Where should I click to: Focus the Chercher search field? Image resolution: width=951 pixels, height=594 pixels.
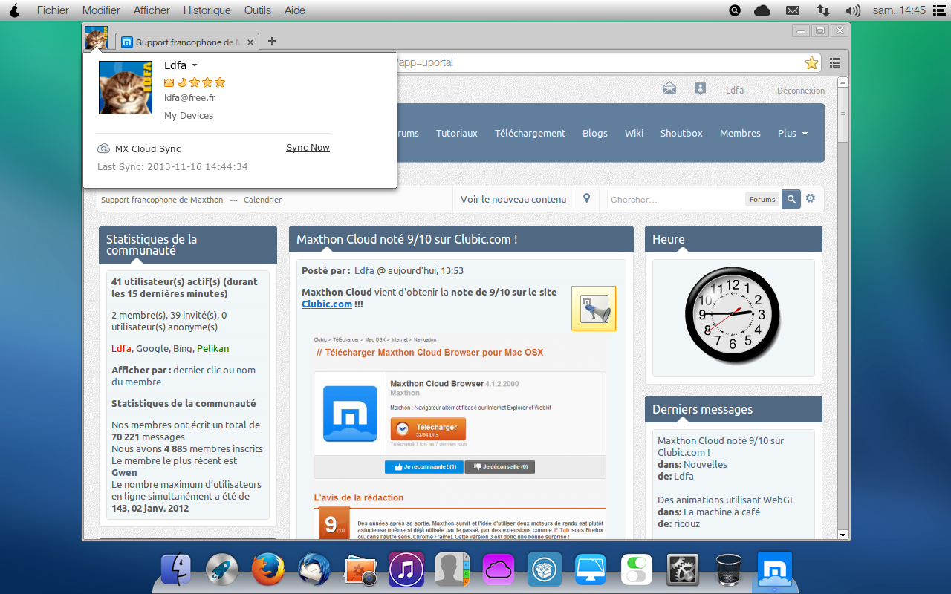[x=676, y=199]
